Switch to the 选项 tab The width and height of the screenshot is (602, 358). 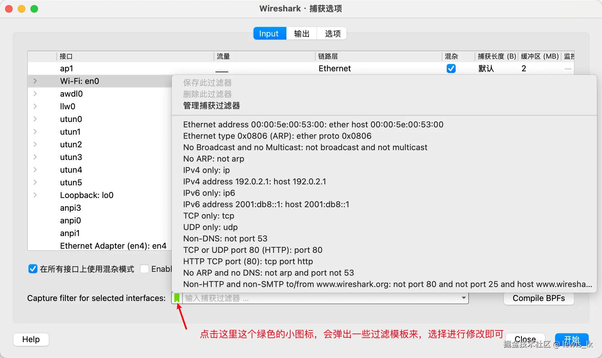[x=332, y=34]
